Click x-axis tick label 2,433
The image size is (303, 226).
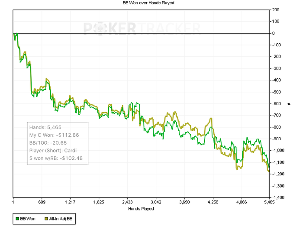(127, 202)
